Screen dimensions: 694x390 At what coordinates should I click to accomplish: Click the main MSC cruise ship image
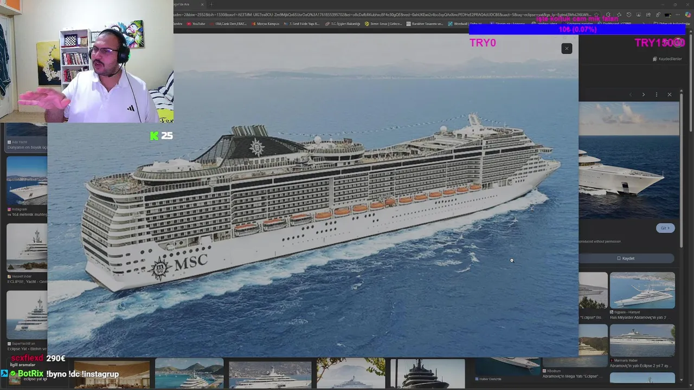tap(313, 195)
